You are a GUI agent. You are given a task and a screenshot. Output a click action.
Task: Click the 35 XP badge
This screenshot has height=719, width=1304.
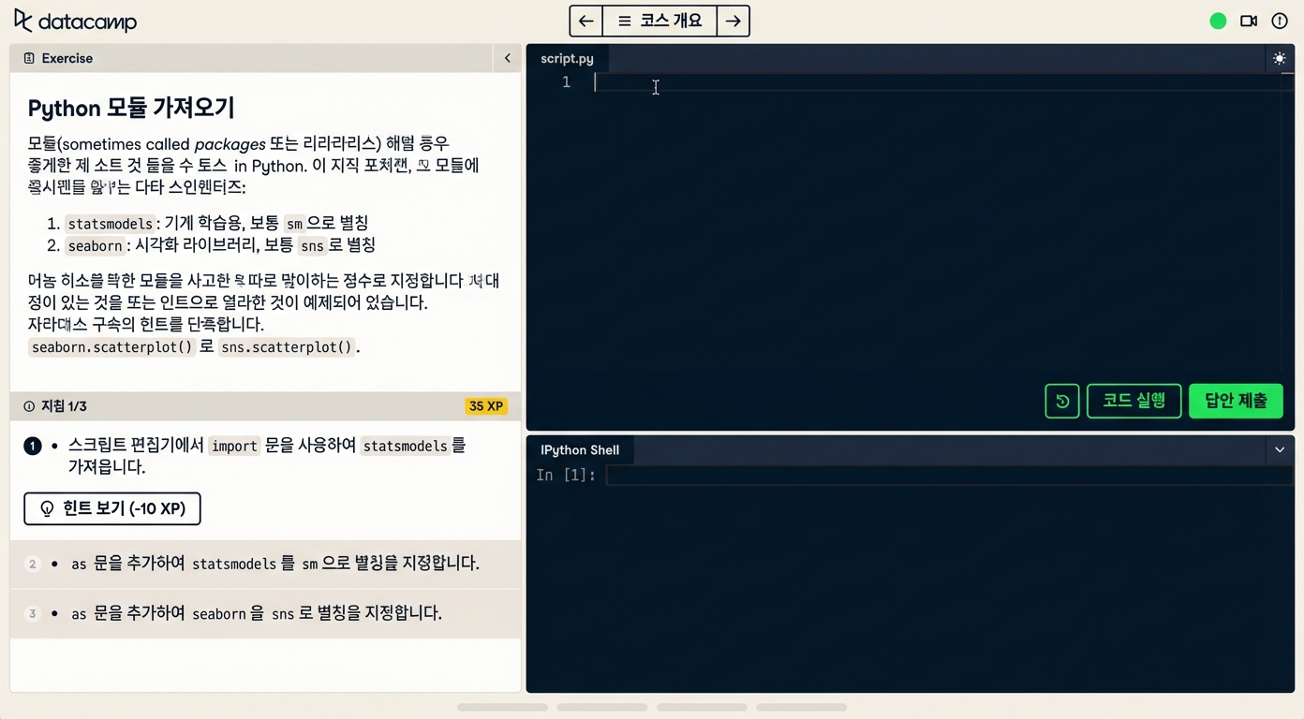pyautogui.click(x=486, y=406)
